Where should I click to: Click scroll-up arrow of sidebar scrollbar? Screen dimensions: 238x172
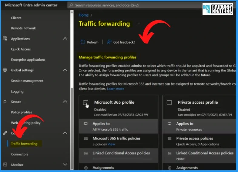point(72,12)
